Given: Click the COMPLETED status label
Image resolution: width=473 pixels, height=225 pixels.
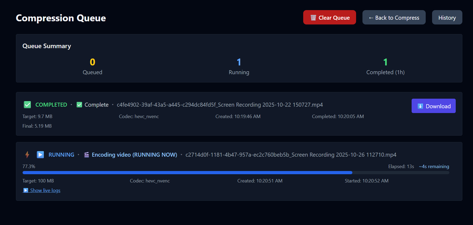Looking at the screenshot, I should pos(51,105).
